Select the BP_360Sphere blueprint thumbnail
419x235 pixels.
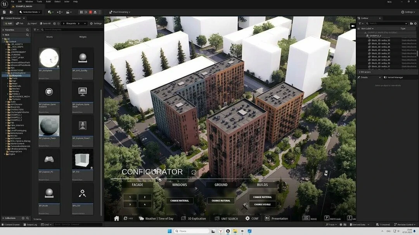click(x=49, y=58)
